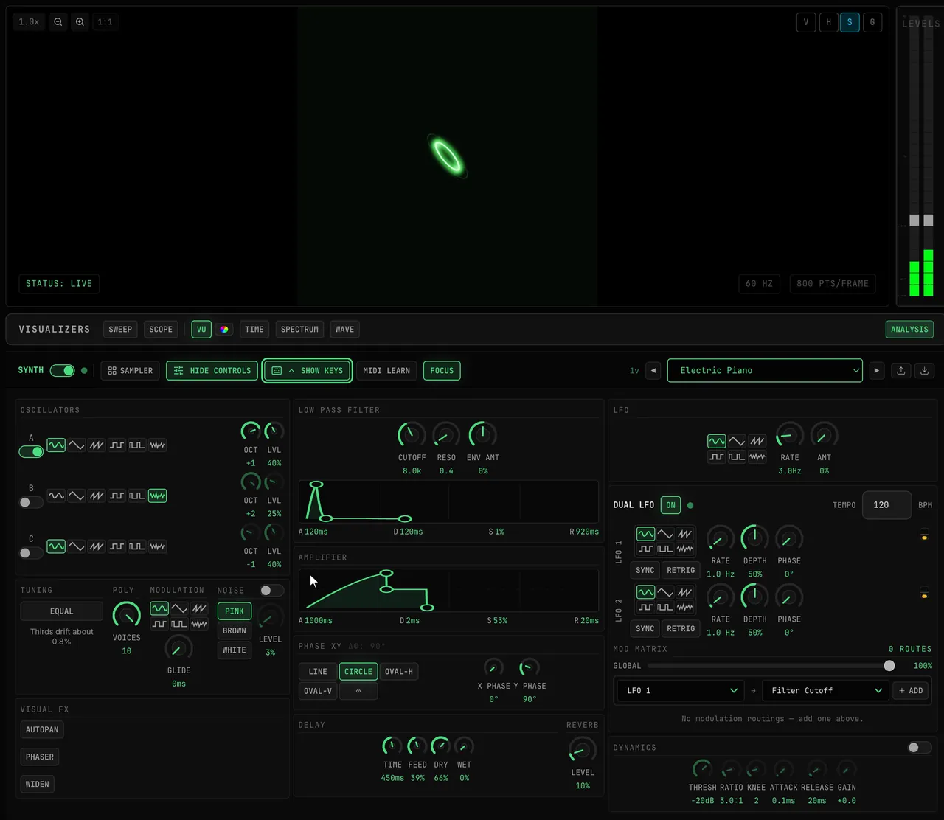Enable oscillator C switch
Viewport: 944px width, 820px height.
click(31, 553)
